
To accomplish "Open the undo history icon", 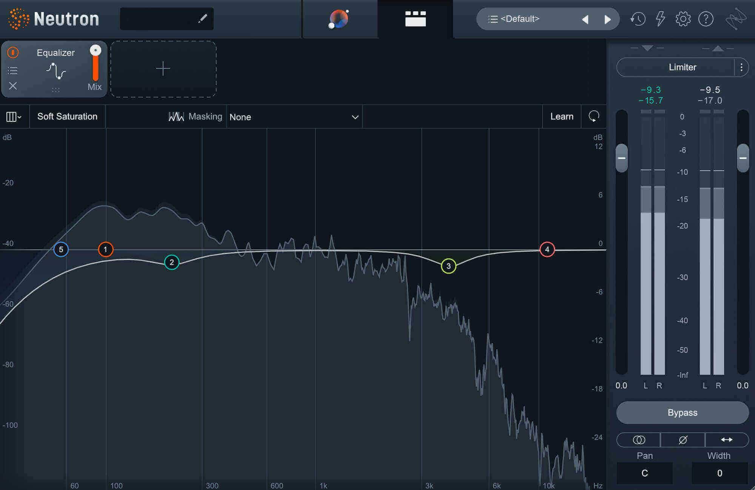I will coord(638,19).
